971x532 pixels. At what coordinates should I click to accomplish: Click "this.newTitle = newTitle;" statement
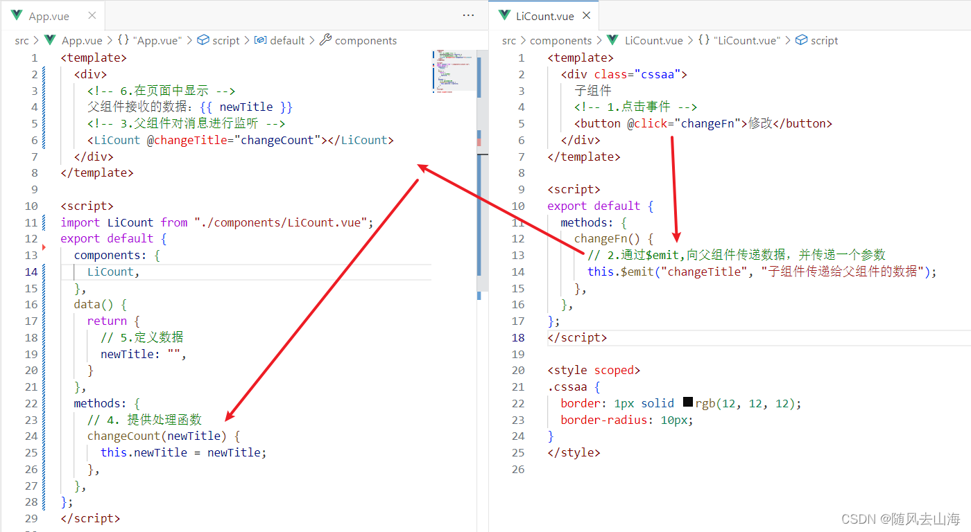(x=184, y=452)
